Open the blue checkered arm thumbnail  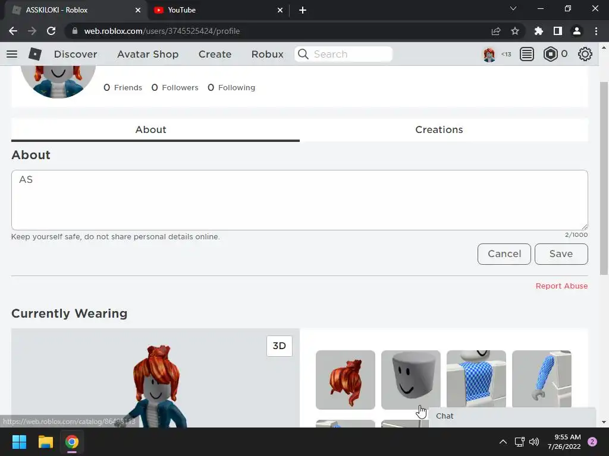coord(541,379)
